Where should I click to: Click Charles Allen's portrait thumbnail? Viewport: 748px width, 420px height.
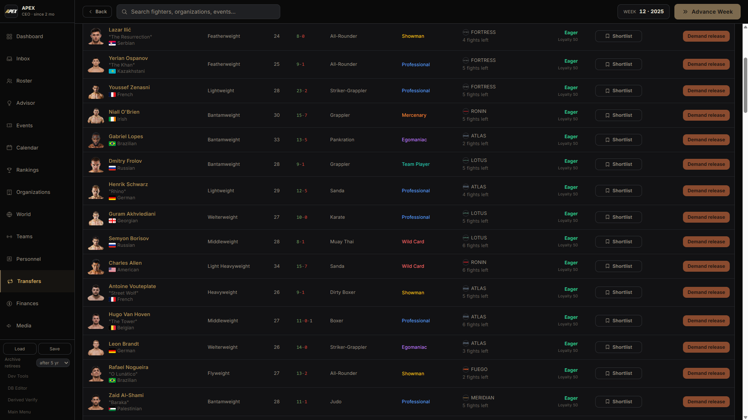tap(96, 266)
